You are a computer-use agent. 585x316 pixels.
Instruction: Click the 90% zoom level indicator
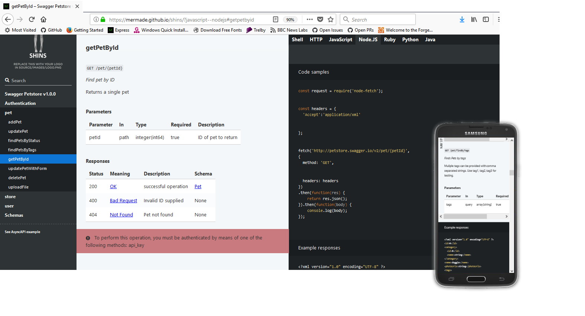[x=290, y=20]
